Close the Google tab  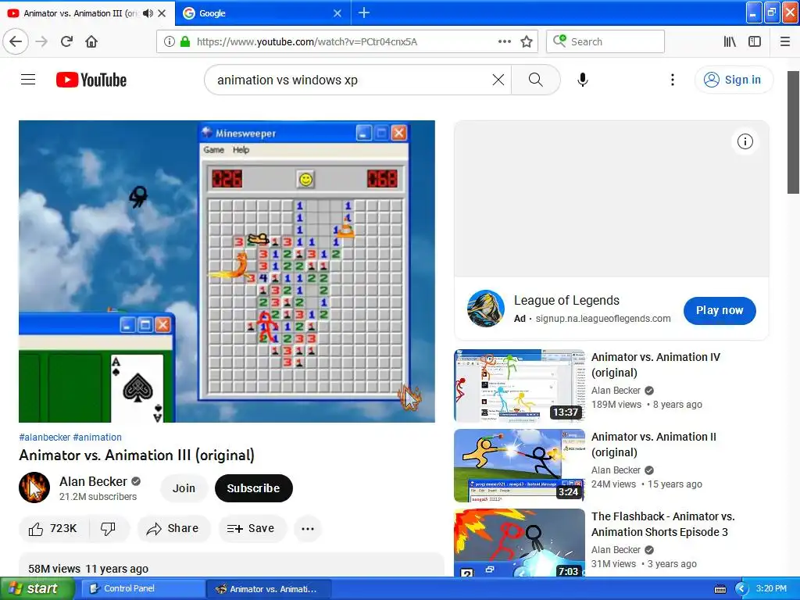pos(337,13)
